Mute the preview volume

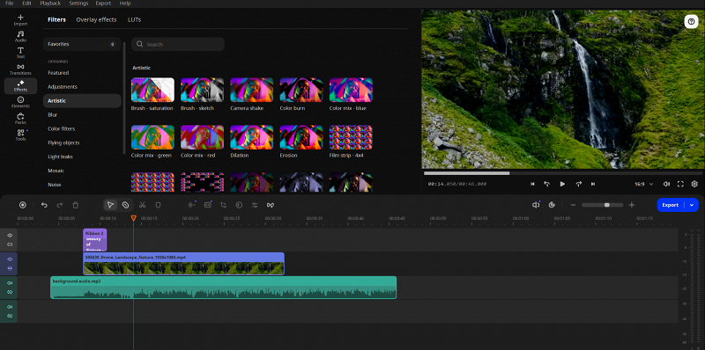pyautogui.click(x=667, y=184)
